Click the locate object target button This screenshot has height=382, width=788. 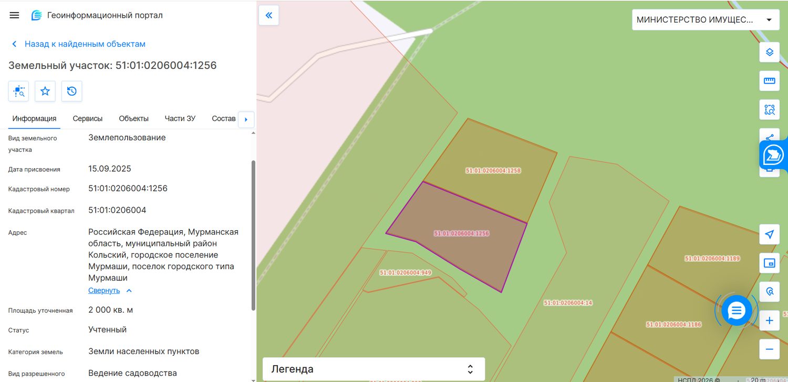pos(770,291)
